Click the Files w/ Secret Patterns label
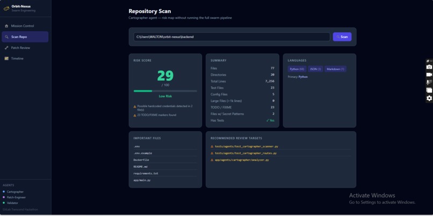433x216 pixels. tap(227, 114)
